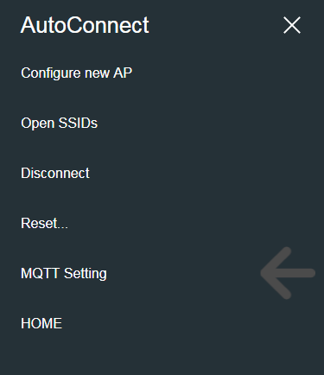324x375 pixels.
Task: Open the Reset... option
Action: click(x=45, y=223)
